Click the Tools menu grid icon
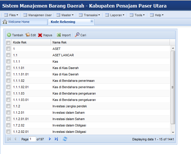Viewport: 191px width, 154px height. pyautogui.click(x=131, y=15)
